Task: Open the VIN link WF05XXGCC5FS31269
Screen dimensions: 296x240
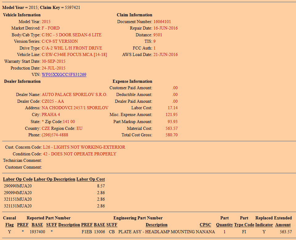Action: pos(64,75)
